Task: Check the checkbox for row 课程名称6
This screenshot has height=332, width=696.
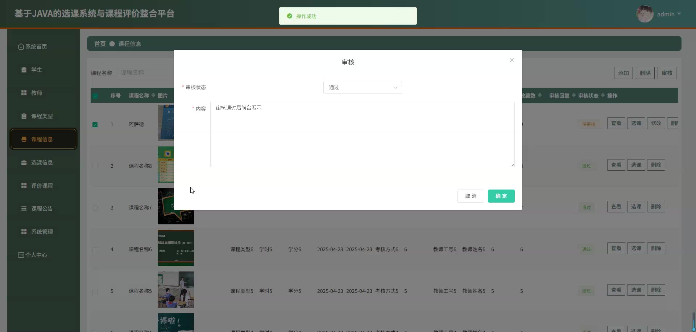Action: pos(95,250)
